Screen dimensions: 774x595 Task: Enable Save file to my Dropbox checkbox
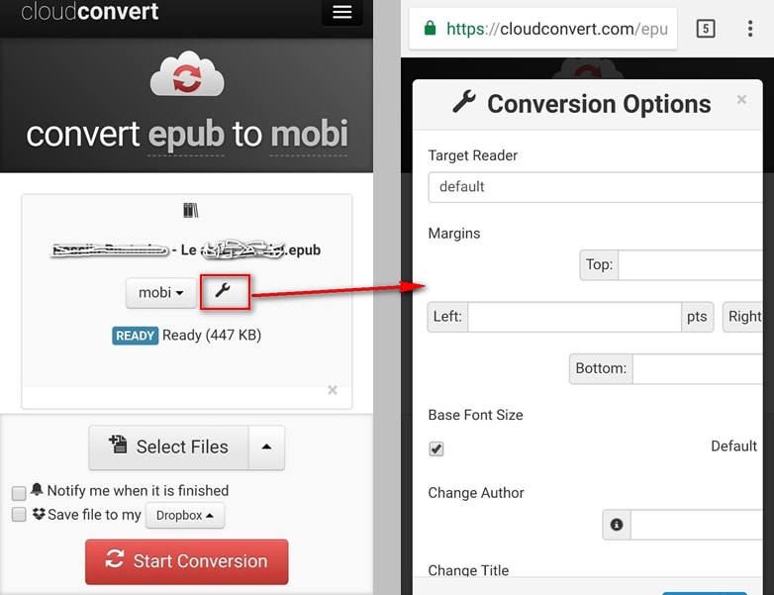tap(19, 514)
